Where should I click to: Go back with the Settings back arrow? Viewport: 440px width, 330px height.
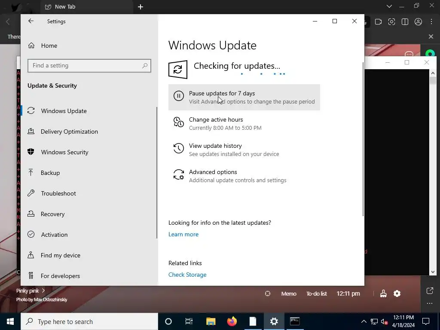pos(31,21)
